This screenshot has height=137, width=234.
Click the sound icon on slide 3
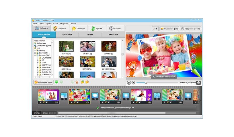pyautogui.click(x=108, y=102)
